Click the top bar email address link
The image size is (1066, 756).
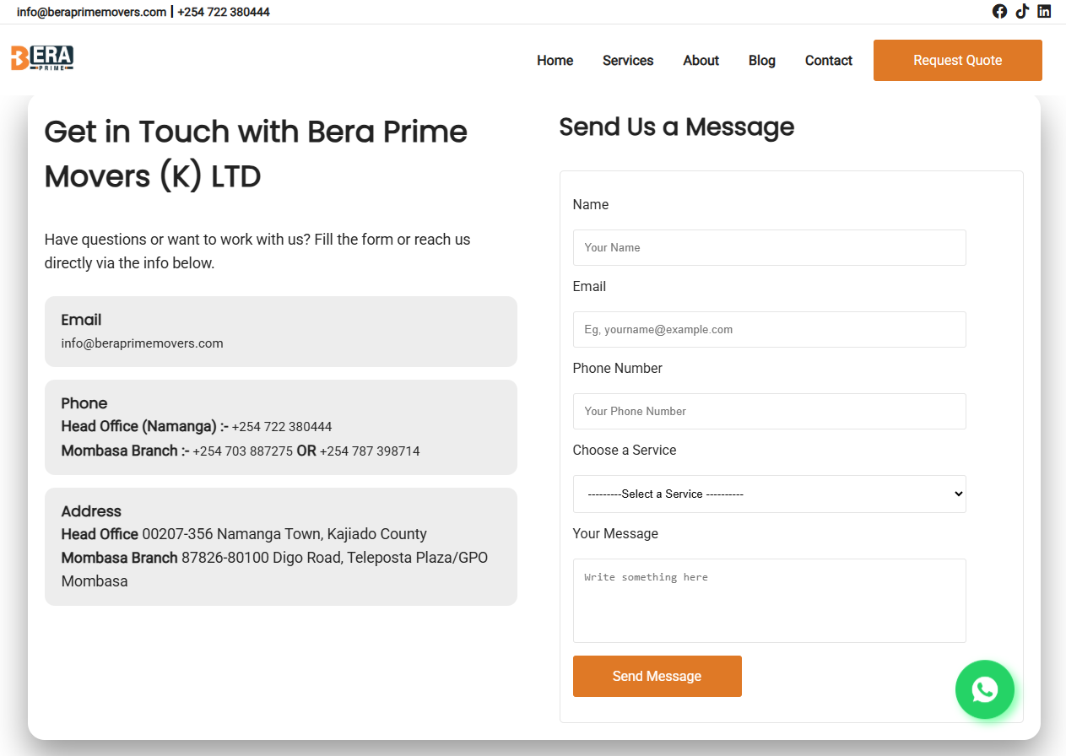(91, 12)
